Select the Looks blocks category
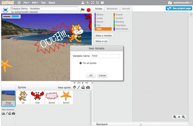 point(103,18)
